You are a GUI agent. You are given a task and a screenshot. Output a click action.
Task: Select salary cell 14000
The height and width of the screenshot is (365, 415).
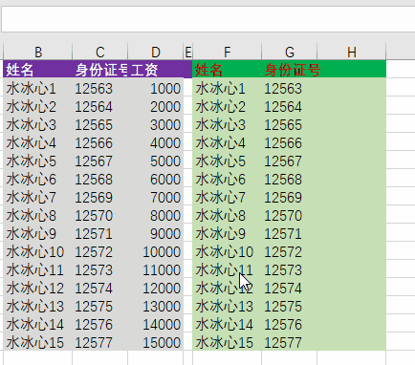(156, 324)
